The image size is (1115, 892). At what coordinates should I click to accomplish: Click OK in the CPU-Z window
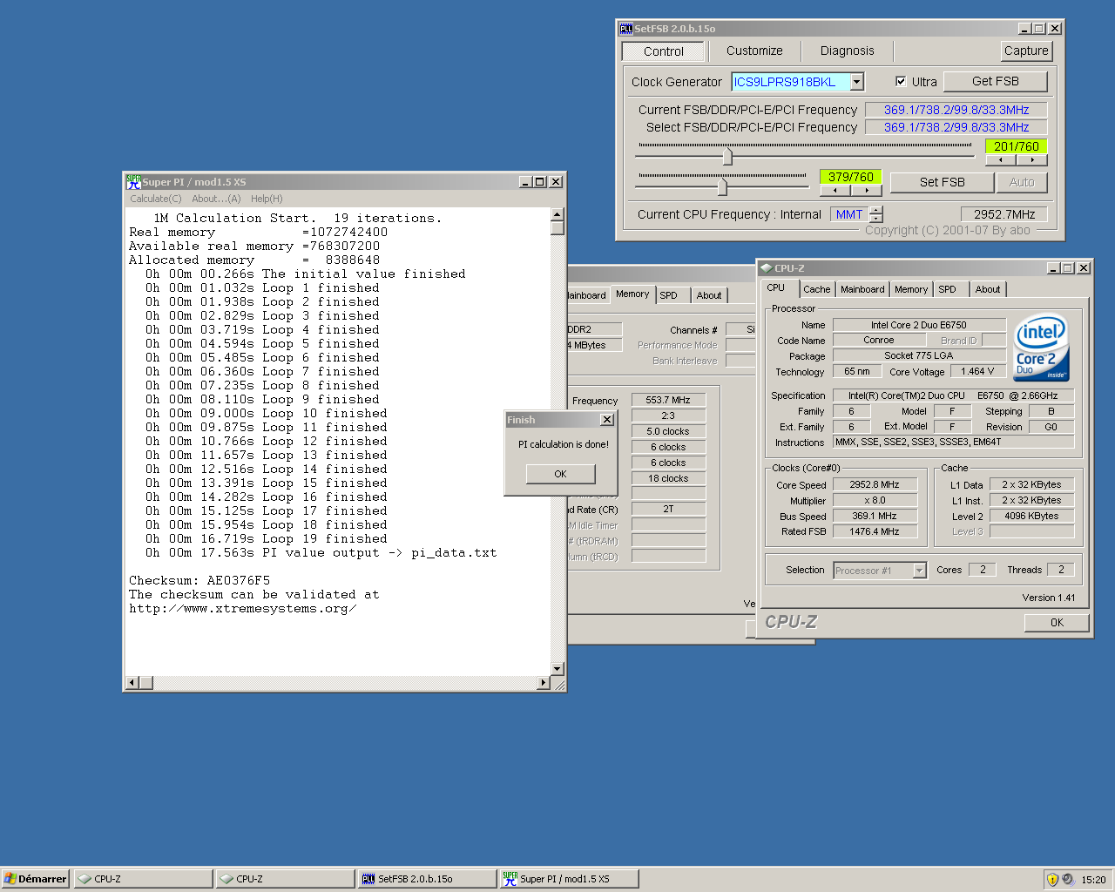pyautogui.click(x=1057, y=622)
